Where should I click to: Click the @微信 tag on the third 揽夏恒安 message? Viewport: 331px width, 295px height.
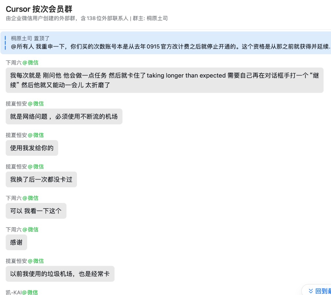coord(36,166)
